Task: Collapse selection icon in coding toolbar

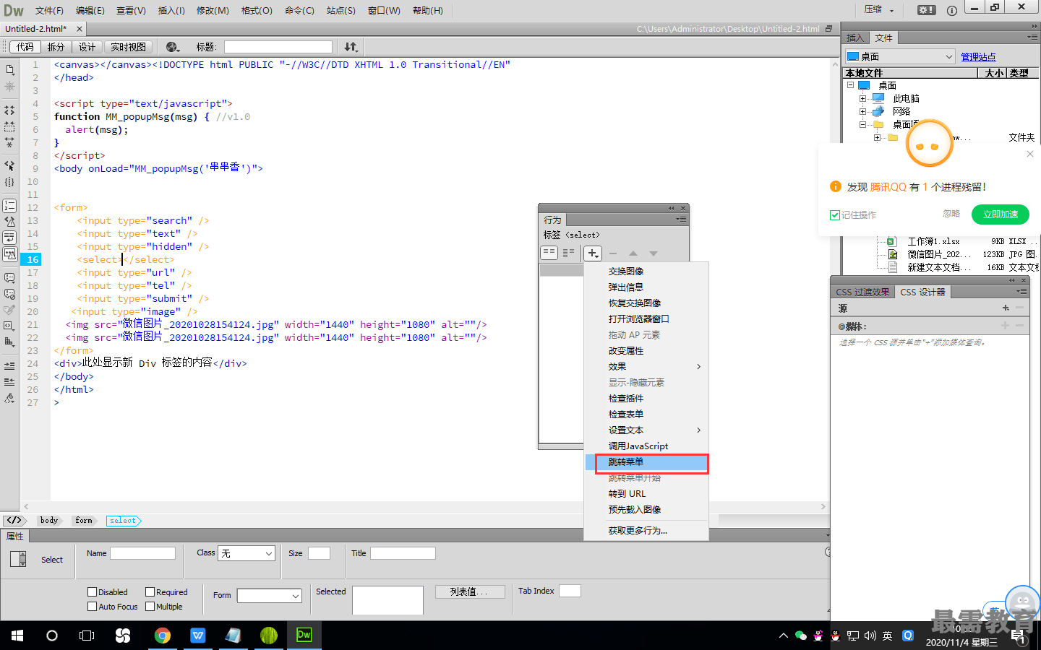Action: tap(9, 126)
